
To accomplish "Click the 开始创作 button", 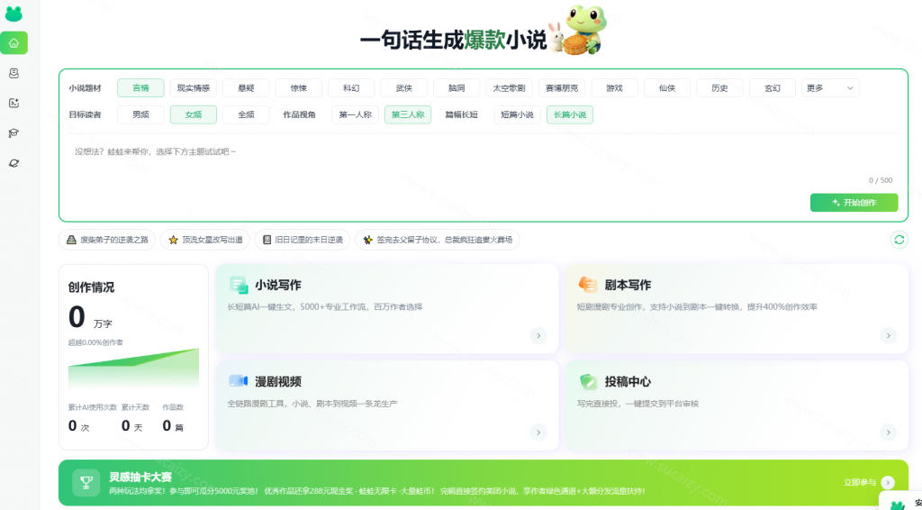I will 854,203.
